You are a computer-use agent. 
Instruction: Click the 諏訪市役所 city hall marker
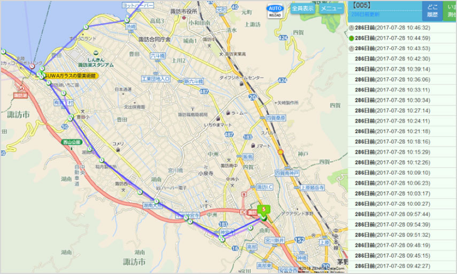(x=184, y=18)
